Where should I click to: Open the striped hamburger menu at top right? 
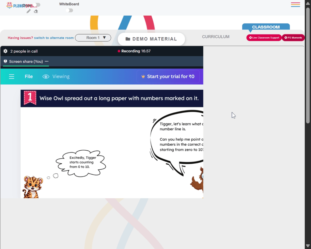[x=295, y=5]
